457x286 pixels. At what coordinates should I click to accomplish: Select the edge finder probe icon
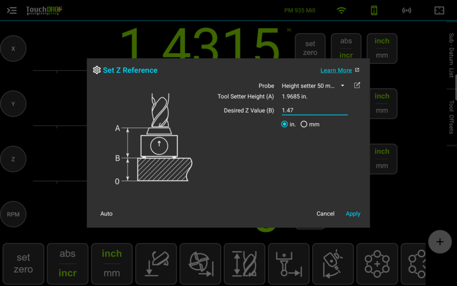pos(289,264)
